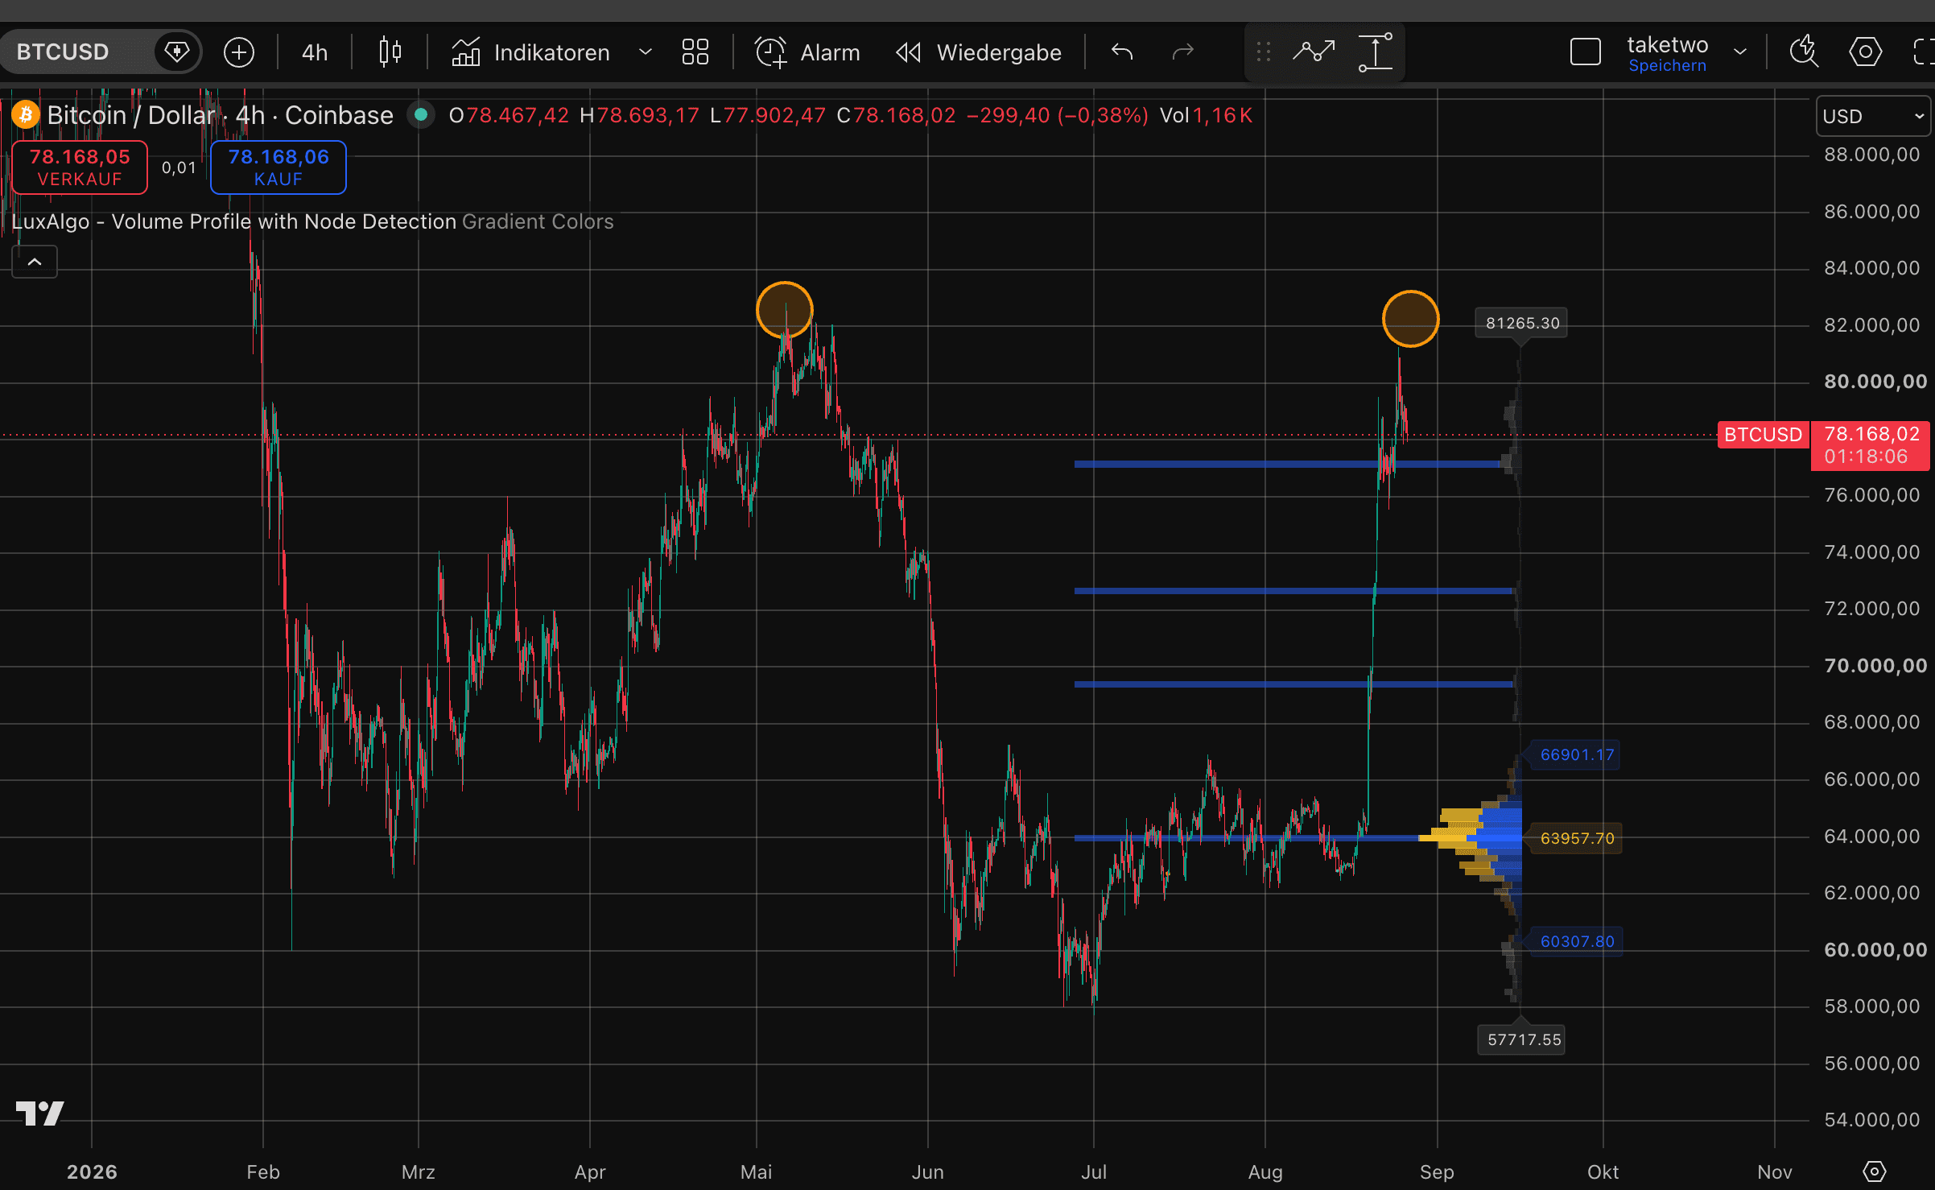Click the 60307.80 value area label
The image size is (1935, 1190).
coord(1577,941)
